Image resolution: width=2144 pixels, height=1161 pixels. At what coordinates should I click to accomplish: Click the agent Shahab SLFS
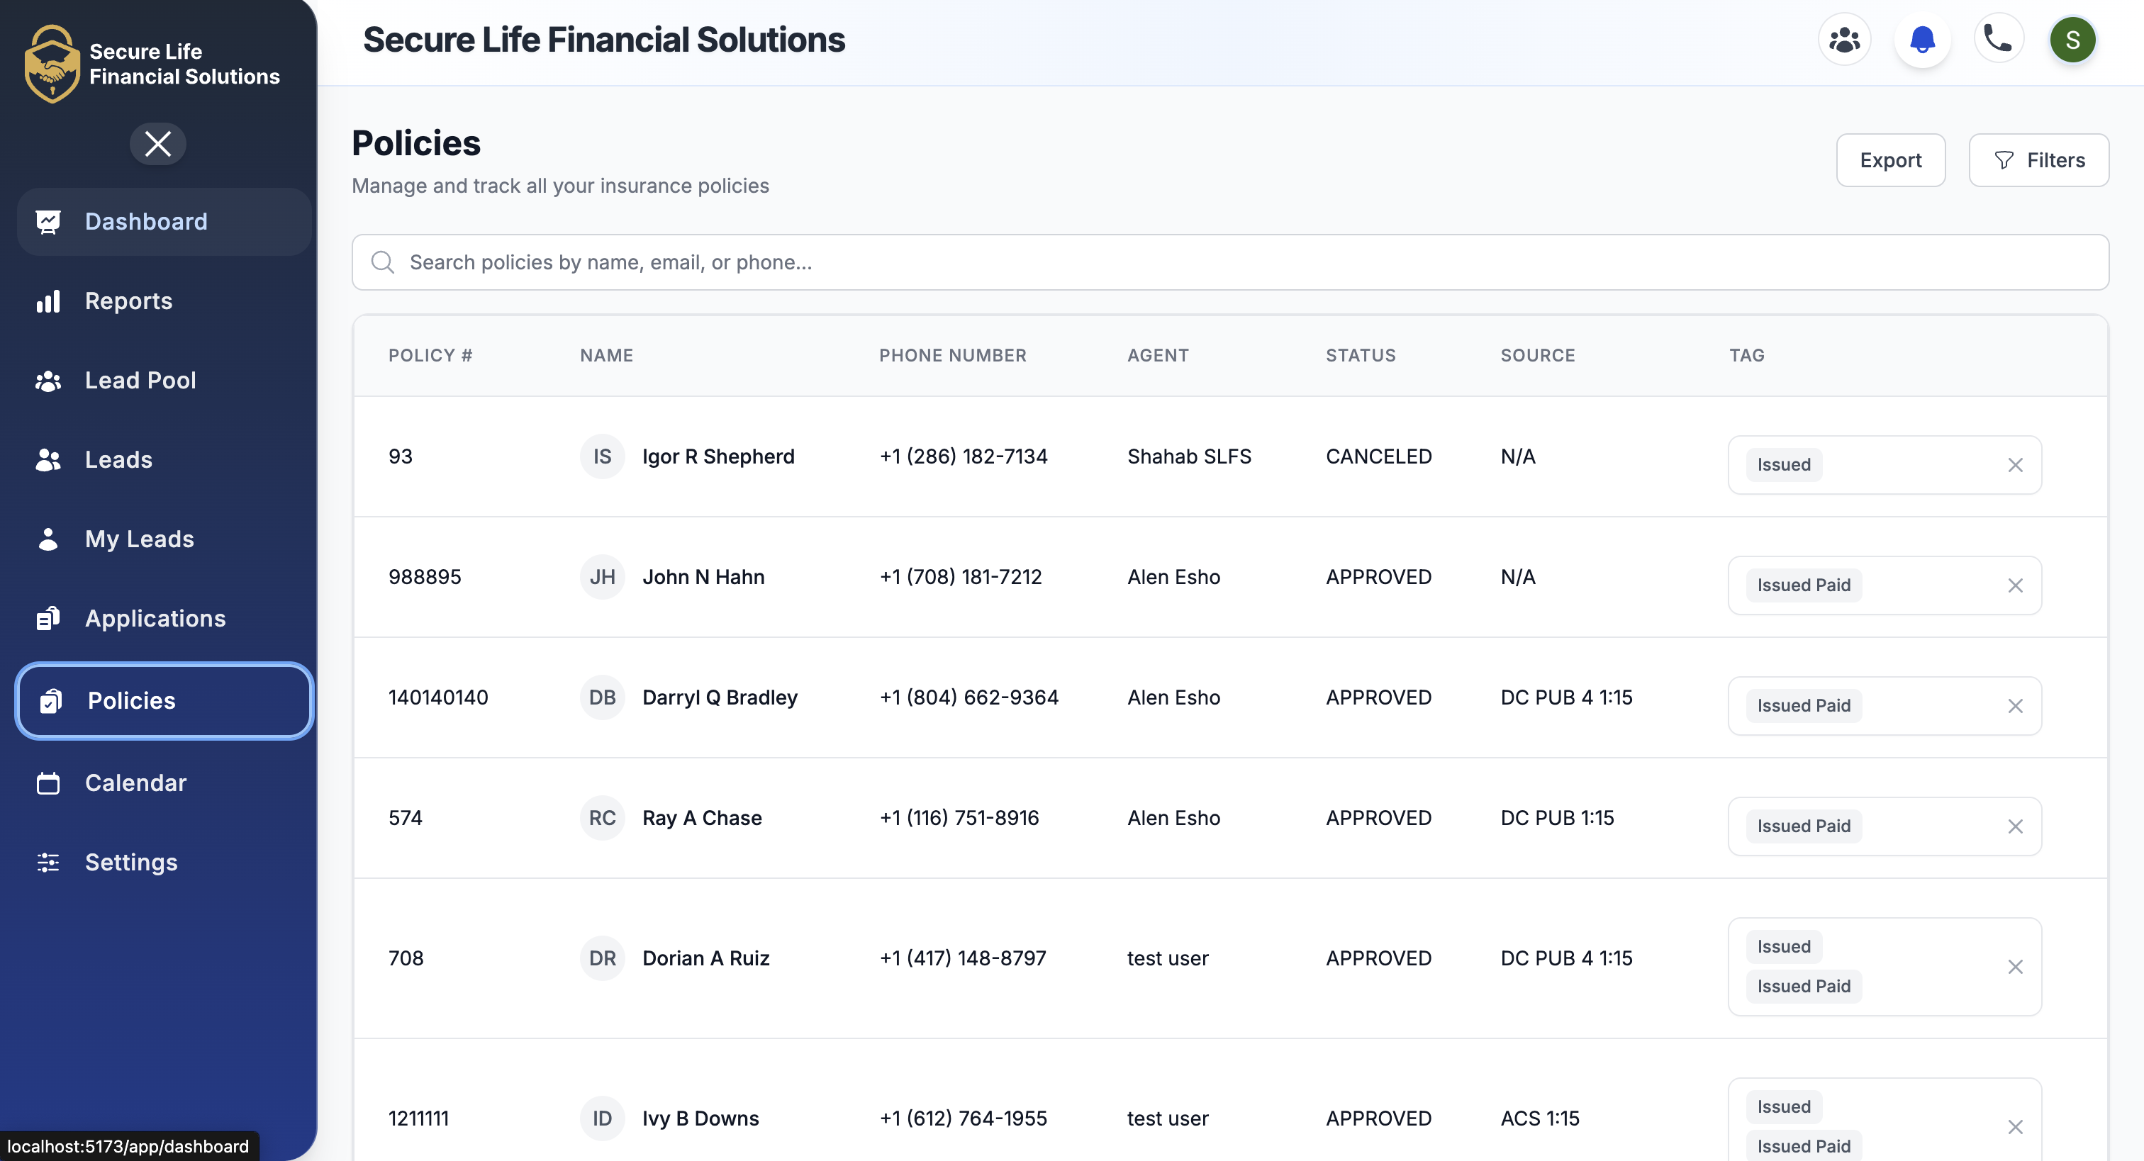[x=1188, y=456]
